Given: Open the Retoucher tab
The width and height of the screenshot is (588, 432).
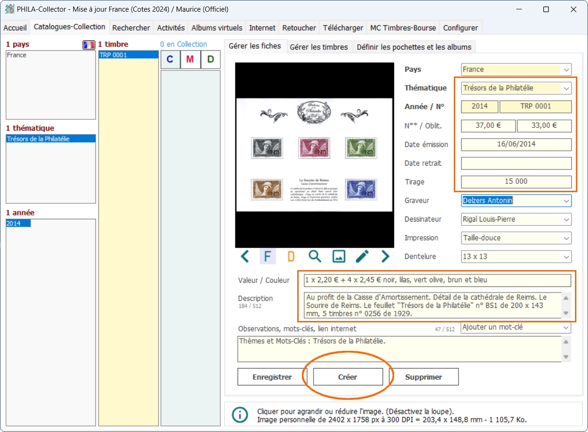Looking at the screenshot, I should (299, 28).
